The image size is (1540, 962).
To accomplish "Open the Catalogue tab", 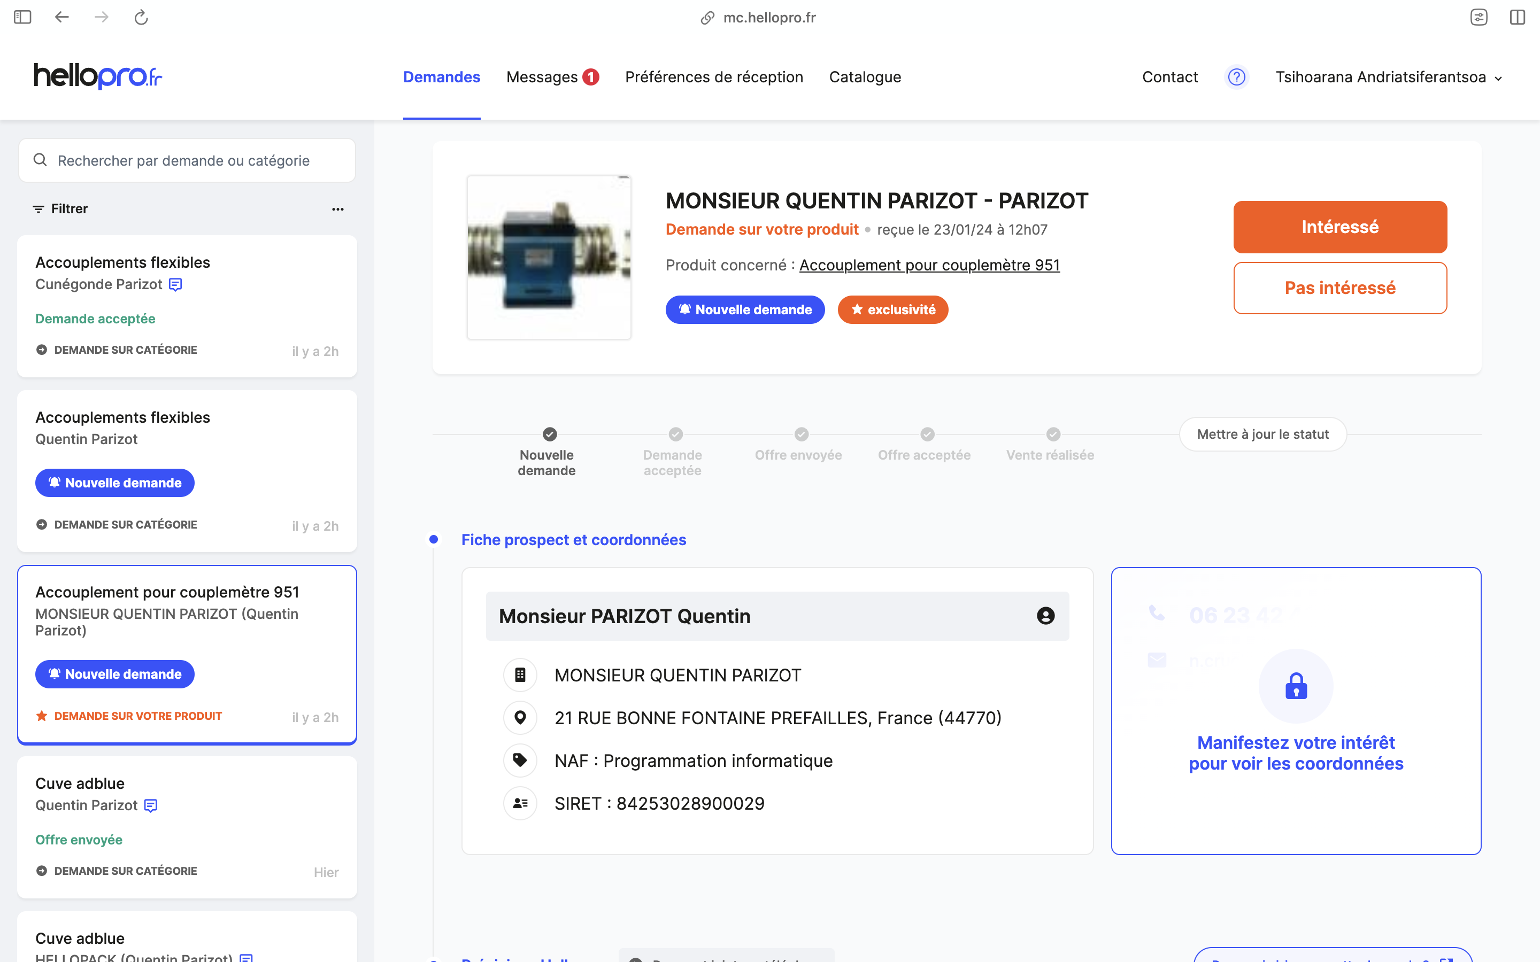I will coord(865,77).
